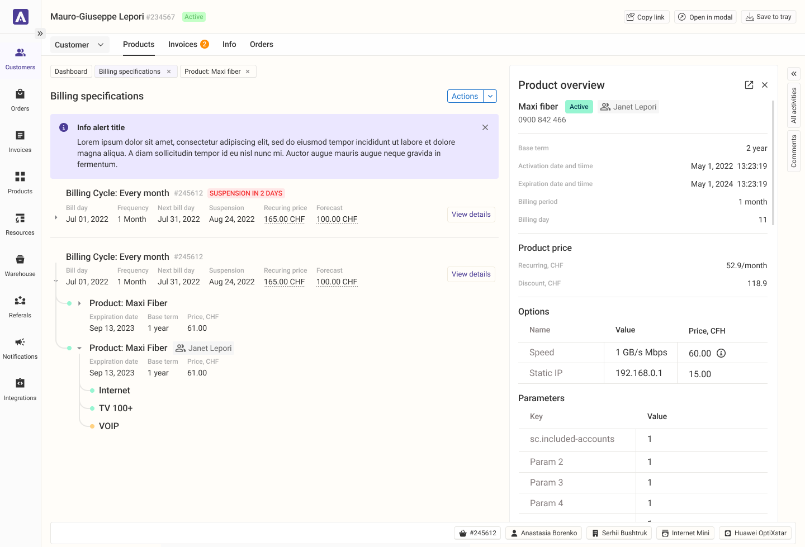The height and width of the screenshot is (547, 805).
Task: View details of second billing cycle
Action: tap(471, 274)
